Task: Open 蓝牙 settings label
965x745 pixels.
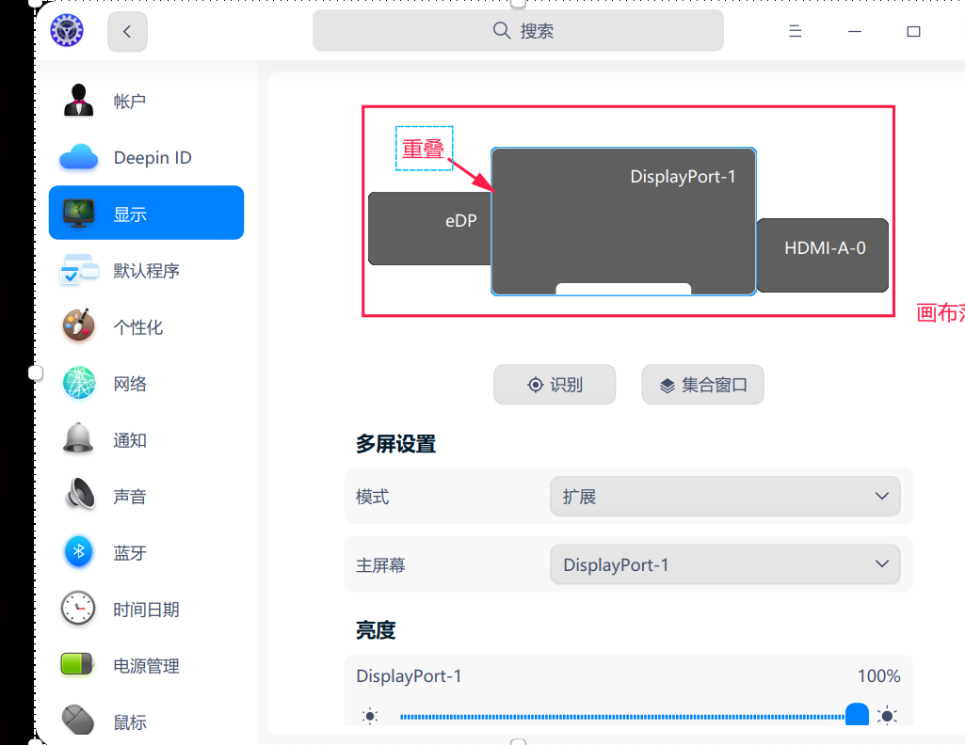Action: coord(130,553)
